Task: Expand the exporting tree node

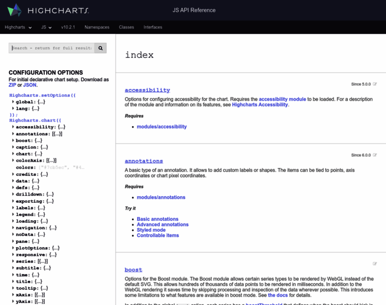Action: click(13, 201)
